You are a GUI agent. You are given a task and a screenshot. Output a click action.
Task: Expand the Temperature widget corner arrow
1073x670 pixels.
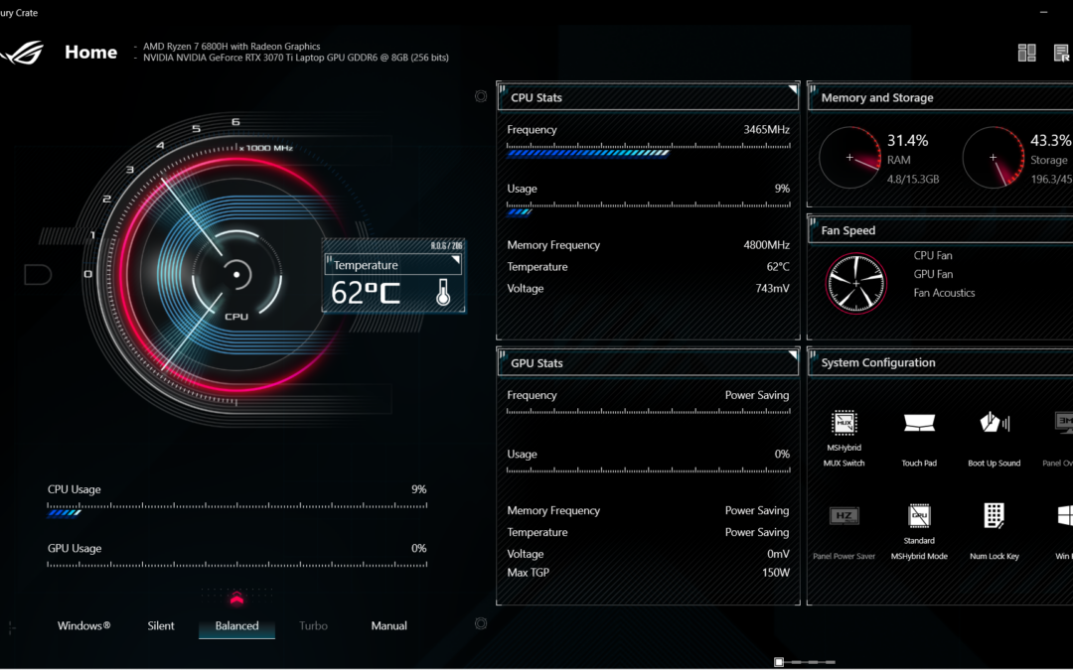[456, 259]
